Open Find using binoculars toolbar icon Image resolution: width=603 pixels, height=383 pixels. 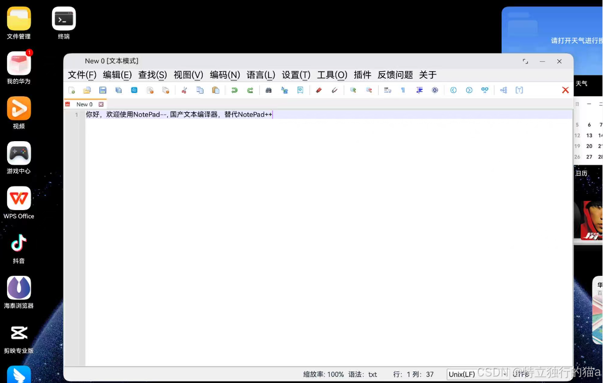tap(268, 90)
